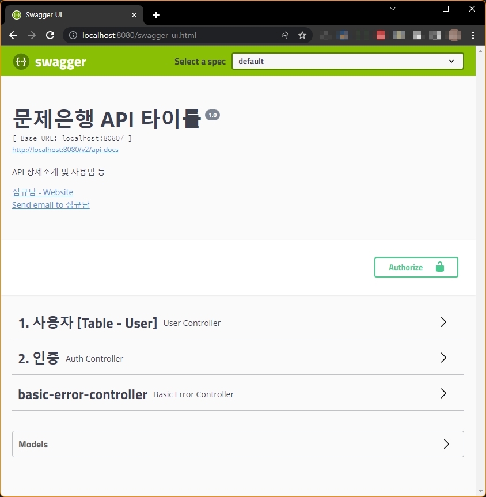This screenshot has width=486, height=497.
Task: Click the blurred profile avatar
Action: pos(454,35)
